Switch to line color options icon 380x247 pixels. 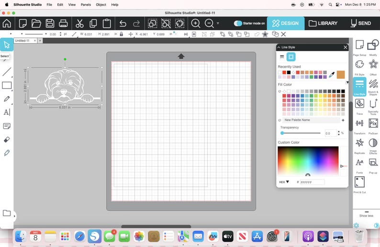pos(291,57)
